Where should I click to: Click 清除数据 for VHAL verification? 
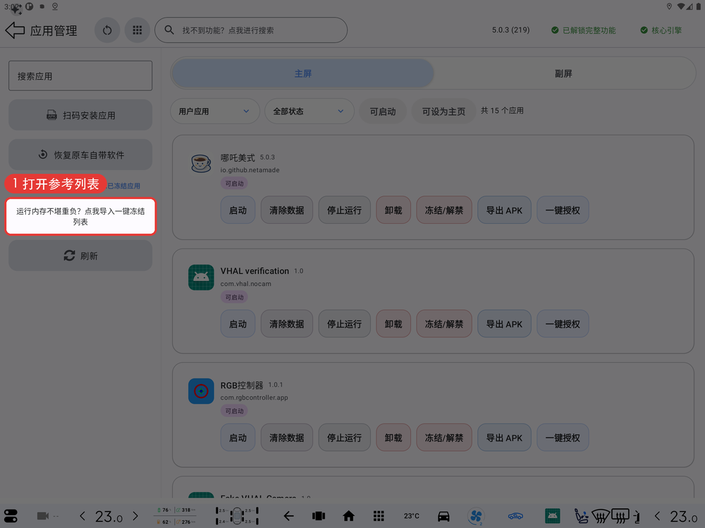(x=286, y=323)
